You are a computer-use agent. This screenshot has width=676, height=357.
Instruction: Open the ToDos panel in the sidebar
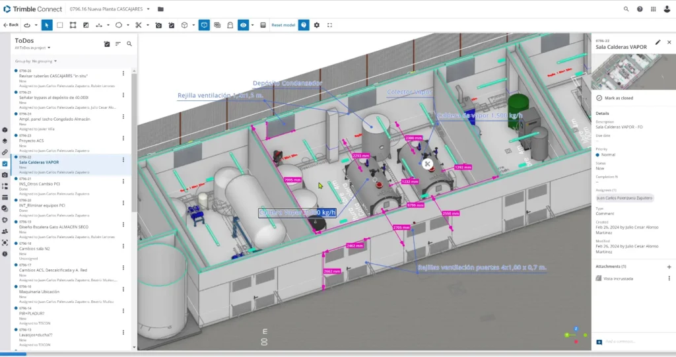click(x=5, y=164)
